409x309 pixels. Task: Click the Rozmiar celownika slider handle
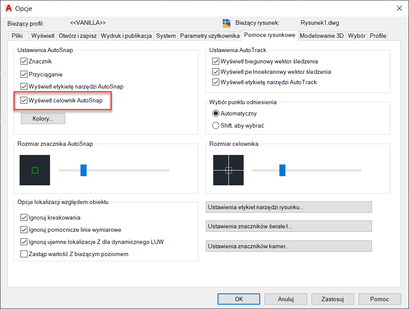[x=282, y=170]
